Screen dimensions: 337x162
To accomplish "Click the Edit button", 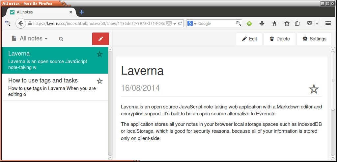I will tap(249, 39).
